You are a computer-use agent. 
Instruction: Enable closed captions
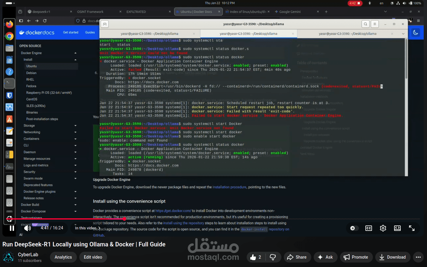tap(368, 228)
